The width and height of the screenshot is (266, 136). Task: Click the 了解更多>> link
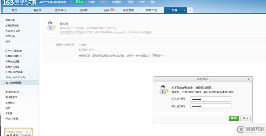158,55
